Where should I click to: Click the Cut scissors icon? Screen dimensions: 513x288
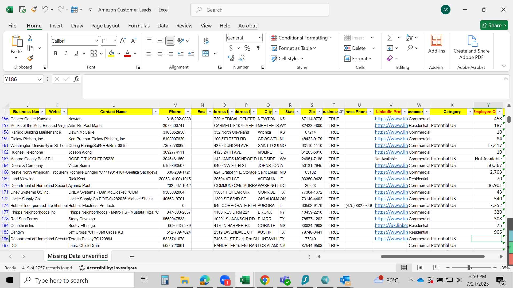[30, 38]
